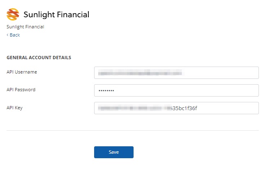Click the blurred portion of the API Key

(134, 108)
